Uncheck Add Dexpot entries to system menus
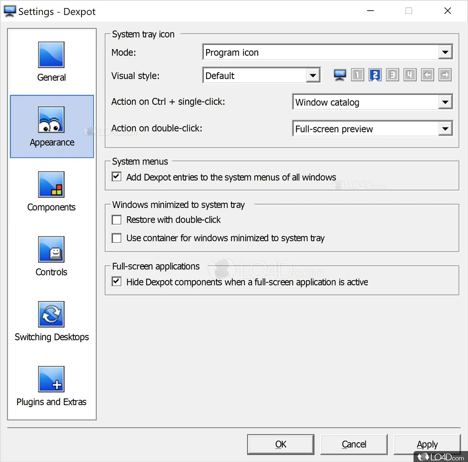Screen dimensions: 468x462 (116, 176)
